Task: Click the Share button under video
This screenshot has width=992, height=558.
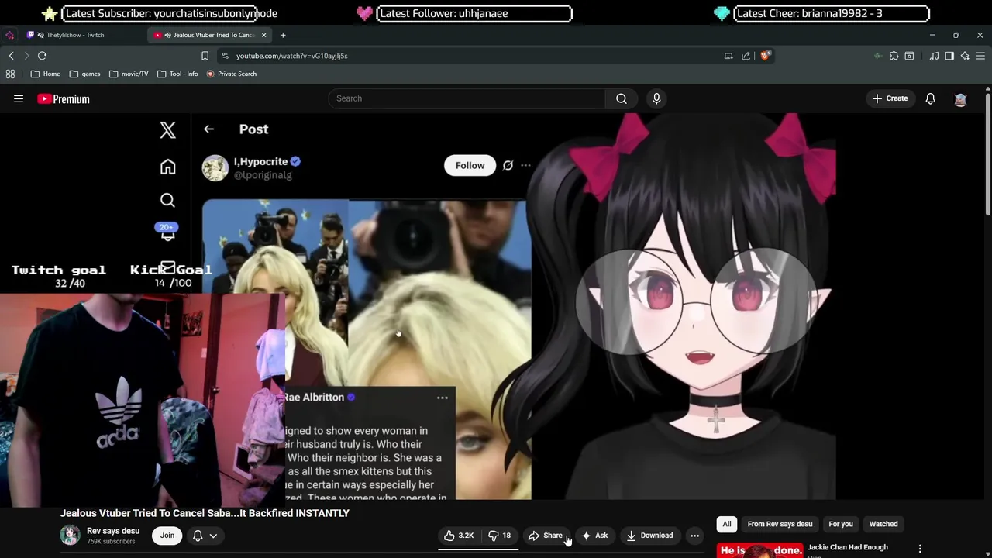Action: [x=546, y=536]
